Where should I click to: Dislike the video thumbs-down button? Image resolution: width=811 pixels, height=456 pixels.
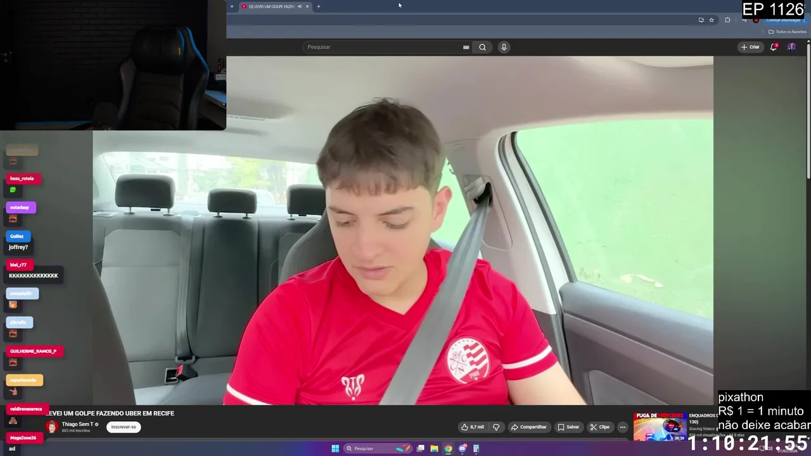pos(496,427)
